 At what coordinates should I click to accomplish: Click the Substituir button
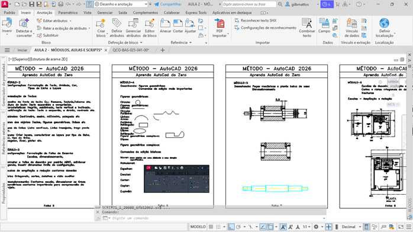[x=48, y=36]
